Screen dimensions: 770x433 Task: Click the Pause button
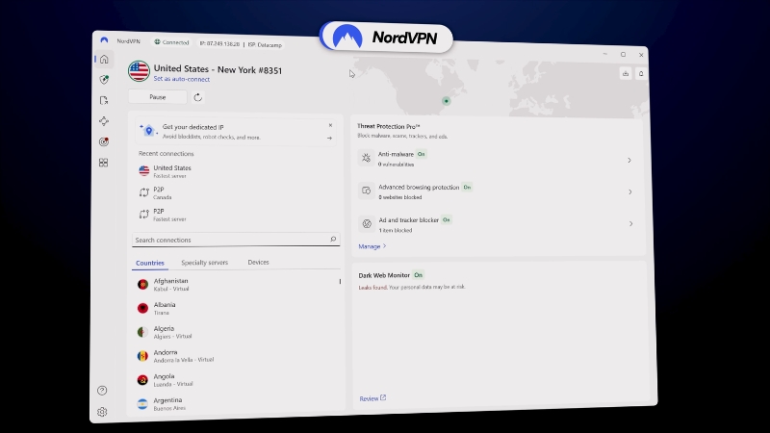tap(158, 97)
